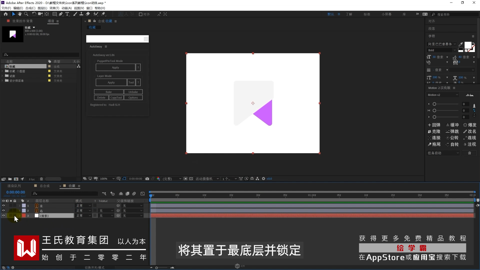Select the Hand tool in toolbar
480x270 pixels.
[20, 14]
